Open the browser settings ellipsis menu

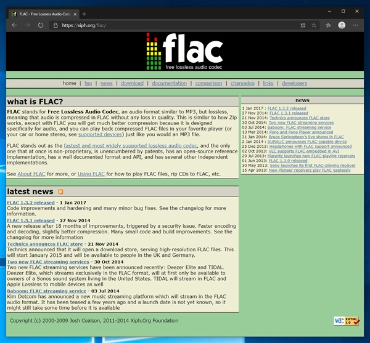click(x=355, y=25)
